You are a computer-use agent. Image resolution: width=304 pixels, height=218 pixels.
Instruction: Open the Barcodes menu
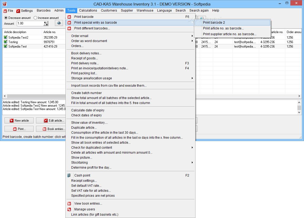point(44,11)
